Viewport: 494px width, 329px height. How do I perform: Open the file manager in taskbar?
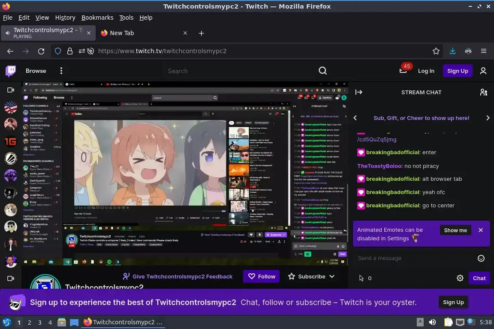coord(62,322)
